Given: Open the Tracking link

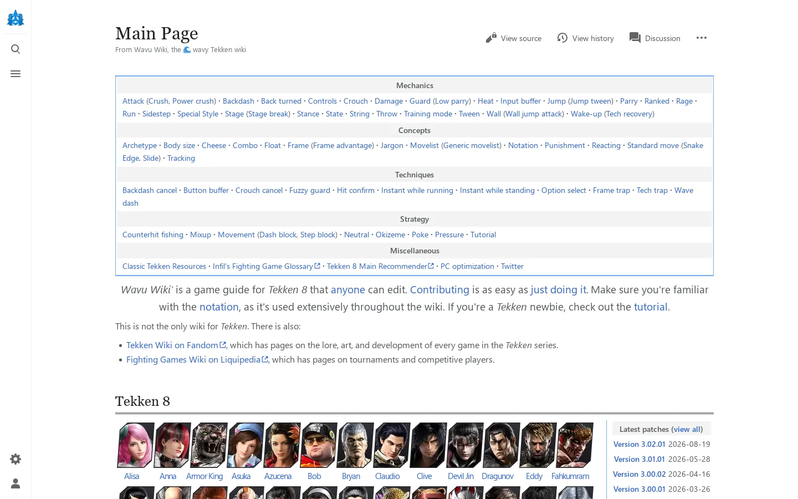Looking at the screenshot, I should pos(181,158).
